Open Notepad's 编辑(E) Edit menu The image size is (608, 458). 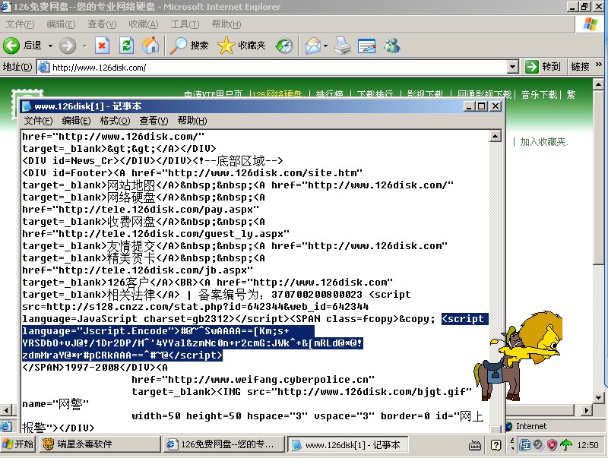pyautogui.click(x=76, y=121)
